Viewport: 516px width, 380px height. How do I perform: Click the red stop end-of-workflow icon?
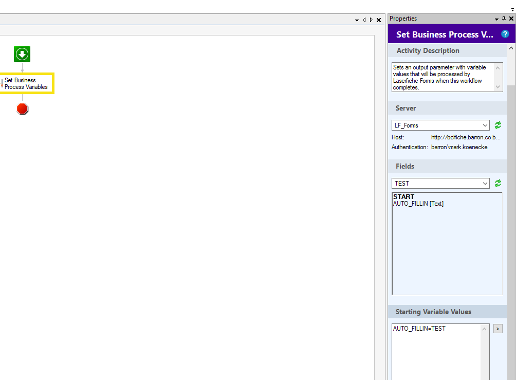(x=23, y=109)
